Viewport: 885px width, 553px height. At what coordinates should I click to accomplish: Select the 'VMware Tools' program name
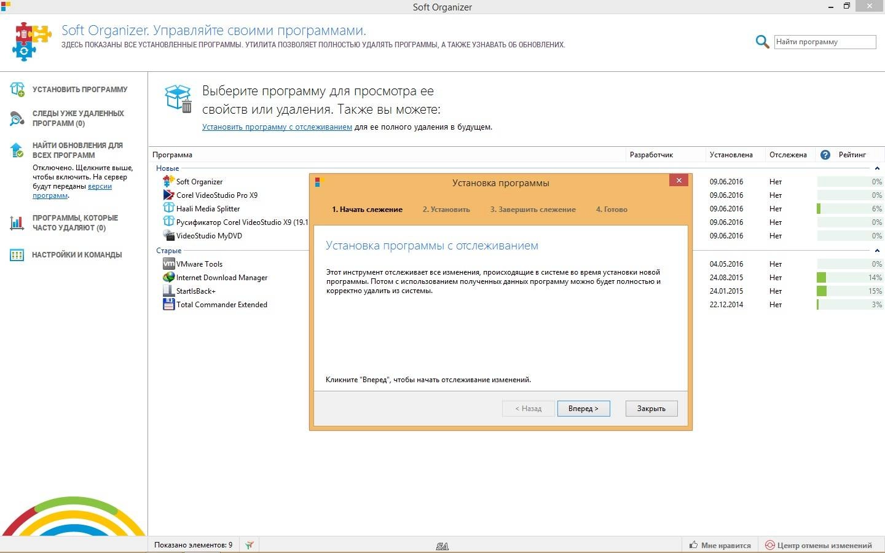(199, 264)
